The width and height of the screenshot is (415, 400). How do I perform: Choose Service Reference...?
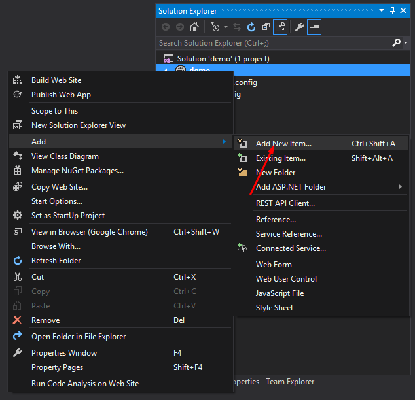[x=321, y=234]
